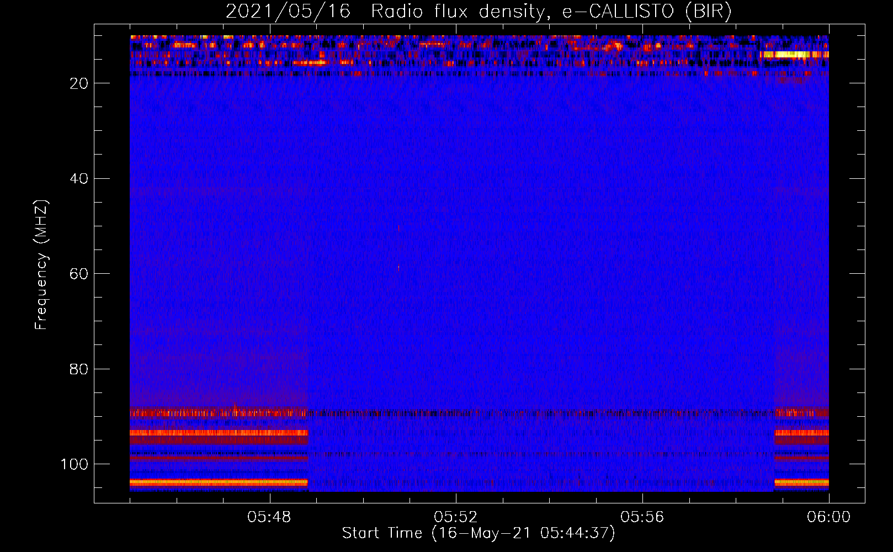Click the 100 MHz frequency tick label

(x=75, y=464)
